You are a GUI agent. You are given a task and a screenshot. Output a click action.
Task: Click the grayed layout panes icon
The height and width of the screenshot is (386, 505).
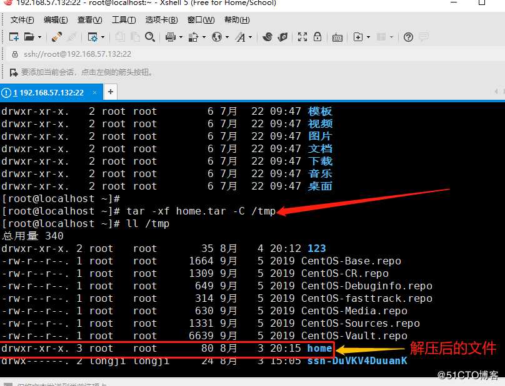click(x=381, y=37)
